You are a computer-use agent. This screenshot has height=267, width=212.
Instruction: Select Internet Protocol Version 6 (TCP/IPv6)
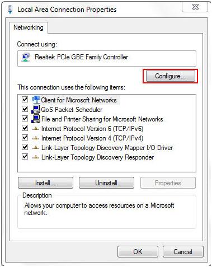pos(92,129)
